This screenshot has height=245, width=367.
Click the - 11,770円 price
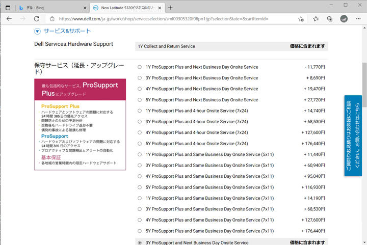coord(315,67)
